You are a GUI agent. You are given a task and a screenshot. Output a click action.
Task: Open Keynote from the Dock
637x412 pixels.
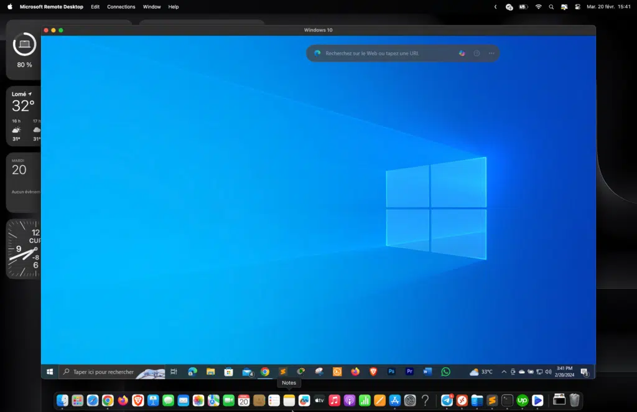153,401
